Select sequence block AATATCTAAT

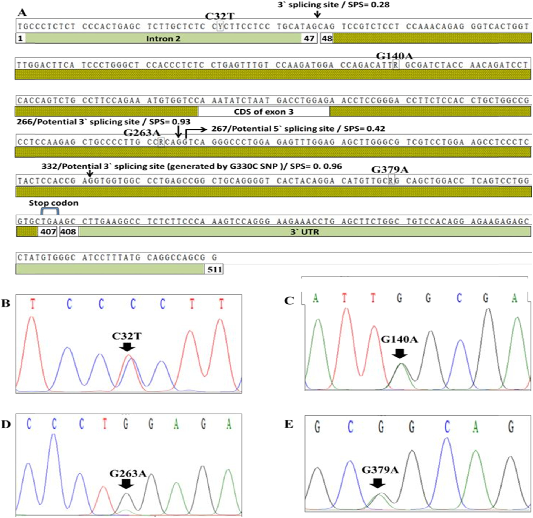pyautogui.click(x=241, y=100)
